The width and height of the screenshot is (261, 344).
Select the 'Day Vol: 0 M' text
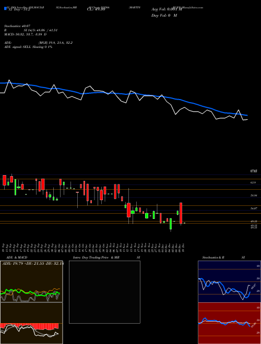pos(164,15)
